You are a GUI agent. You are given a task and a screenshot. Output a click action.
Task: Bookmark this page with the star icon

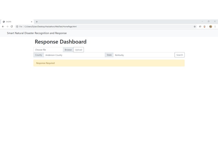[x=195, y=27]
